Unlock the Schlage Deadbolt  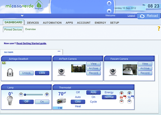26,73
